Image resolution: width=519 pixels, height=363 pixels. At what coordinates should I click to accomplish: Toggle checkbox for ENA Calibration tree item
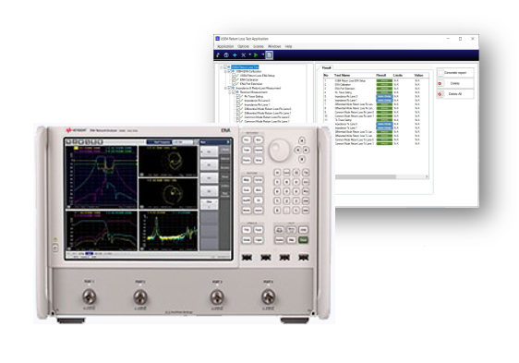234,79
